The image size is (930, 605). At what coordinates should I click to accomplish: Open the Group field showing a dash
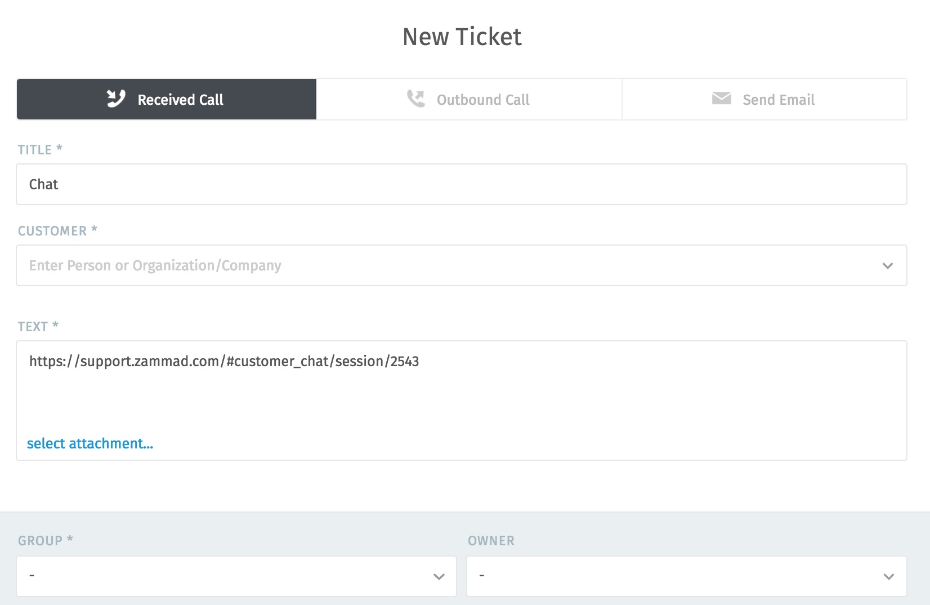(225, 576)
